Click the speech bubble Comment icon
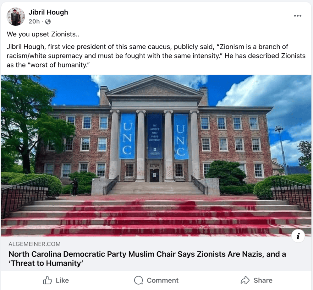Image resolution: width=313 pixels, height=290 pixels. [138, 280]
